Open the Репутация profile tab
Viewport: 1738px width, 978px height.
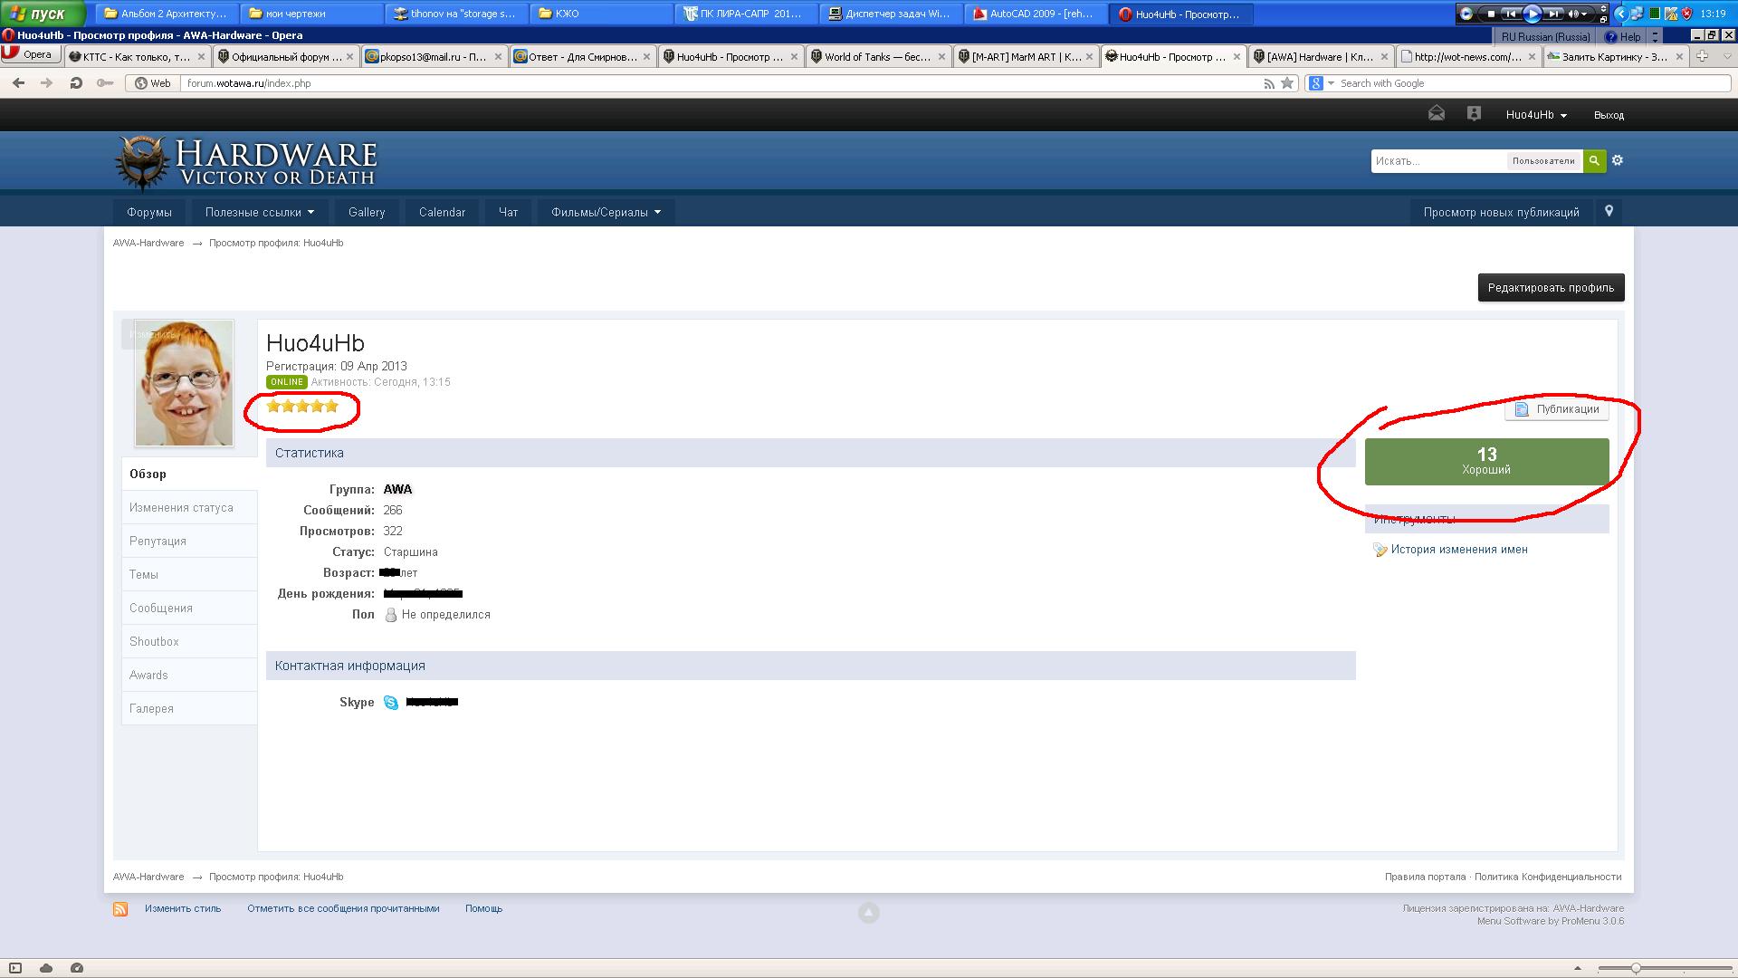158,542
